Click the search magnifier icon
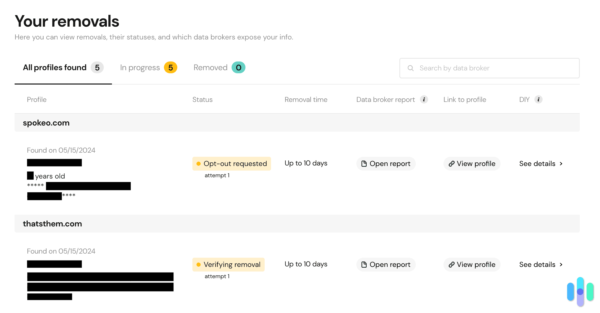This screenshot has width=600, height=313. pos(411,68)
